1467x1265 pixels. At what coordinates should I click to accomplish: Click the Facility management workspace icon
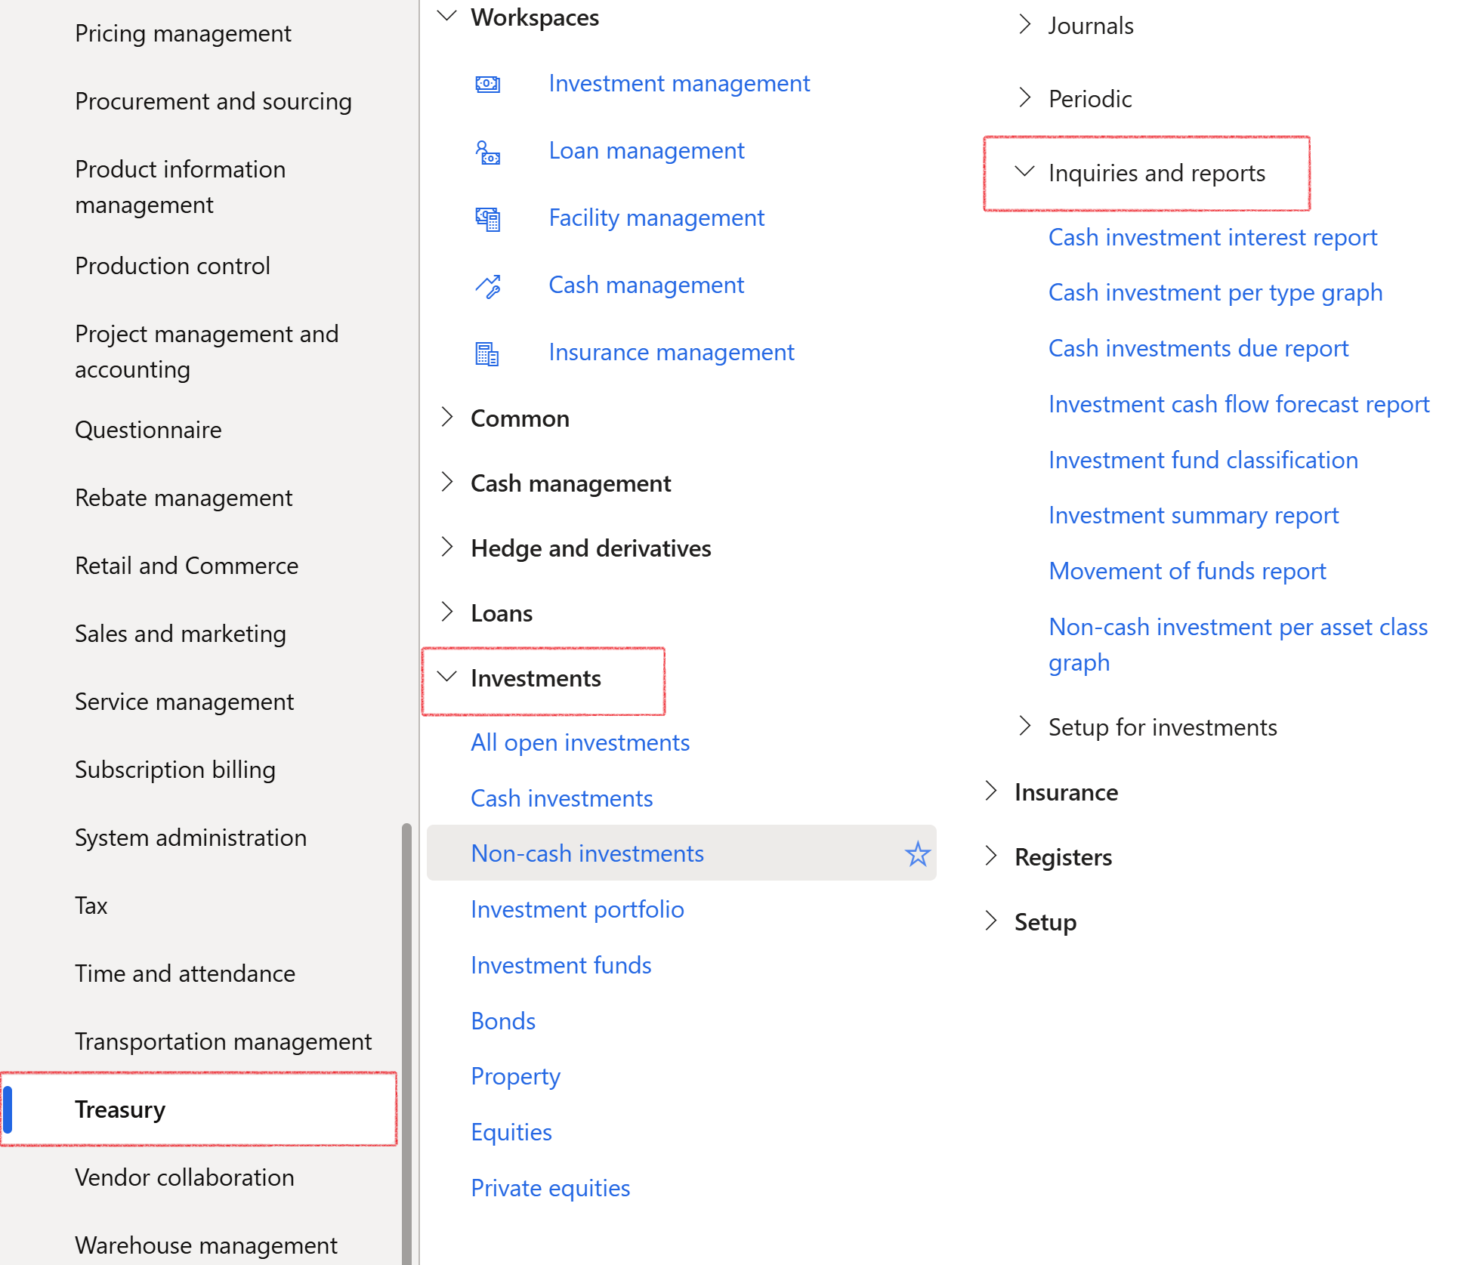point(487,219)
